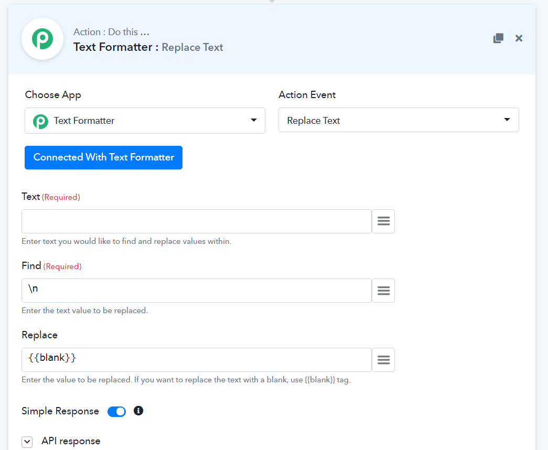Click the Find field containing \n
The image size is (548, 450).
point(197,291)
